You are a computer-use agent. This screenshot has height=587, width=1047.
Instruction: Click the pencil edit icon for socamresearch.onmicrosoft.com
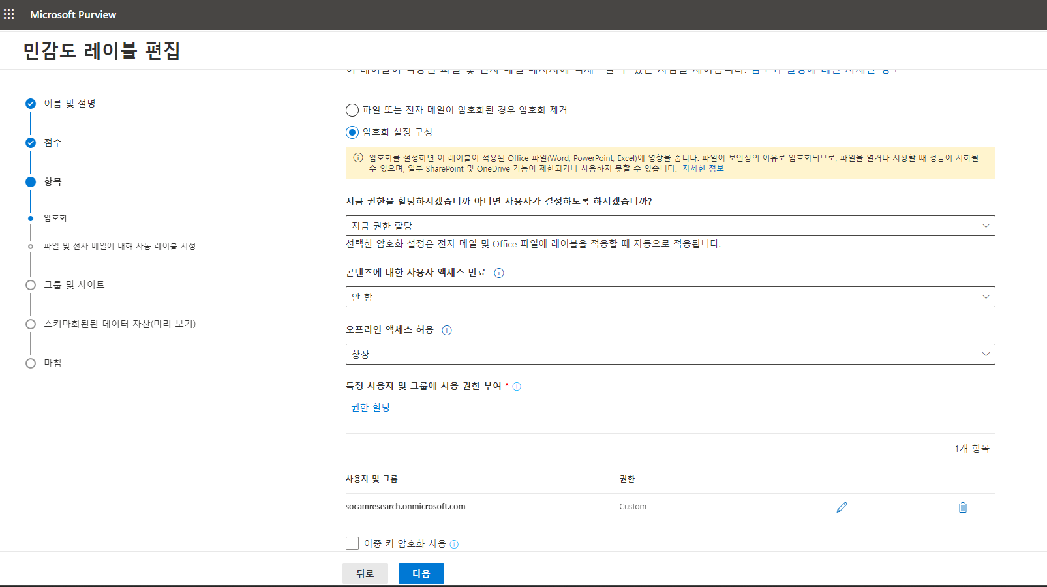[842, 507]
